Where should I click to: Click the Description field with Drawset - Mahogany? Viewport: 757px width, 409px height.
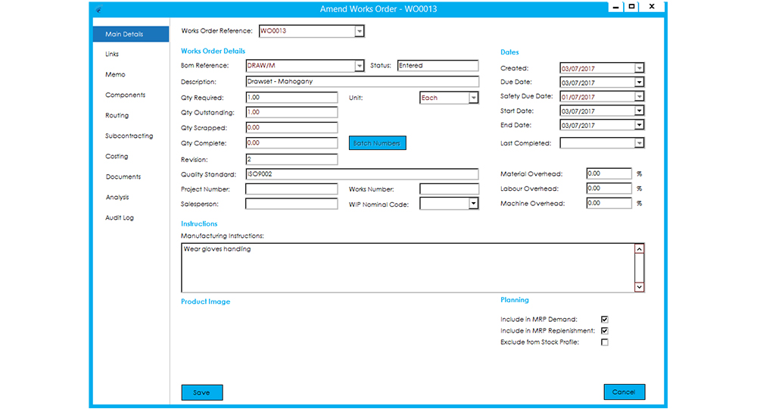(362, 82)
